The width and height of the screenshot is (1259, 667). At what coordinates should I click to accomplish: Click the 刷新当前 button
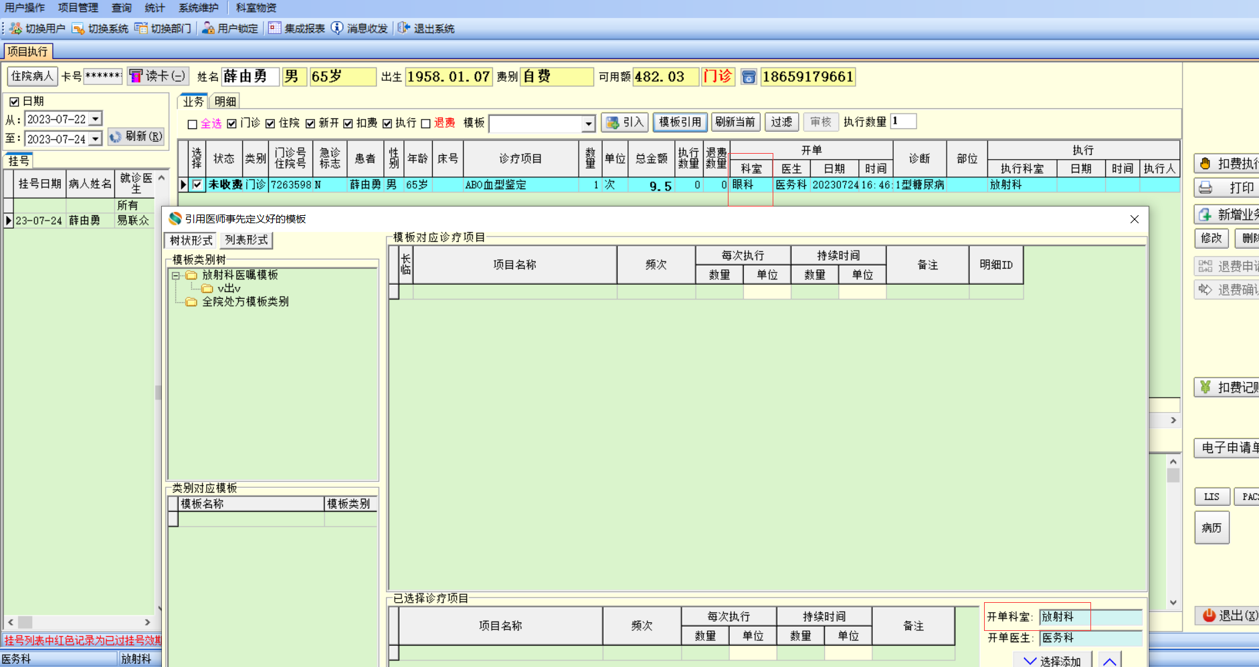[735, 122]
